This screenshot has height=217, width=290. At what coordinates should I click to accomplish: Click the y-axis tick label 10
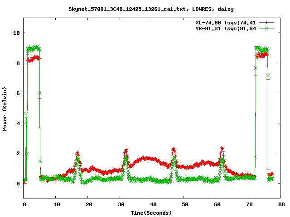(16, 33)
